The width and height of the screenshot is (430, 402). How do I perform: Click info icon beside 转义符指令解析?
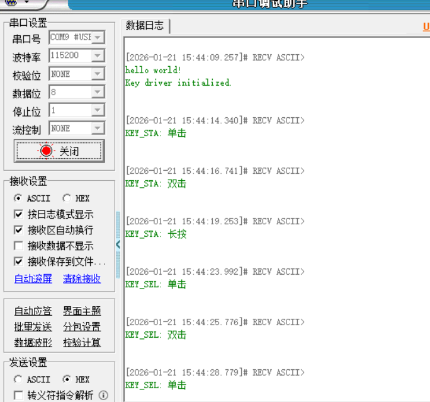103,396
